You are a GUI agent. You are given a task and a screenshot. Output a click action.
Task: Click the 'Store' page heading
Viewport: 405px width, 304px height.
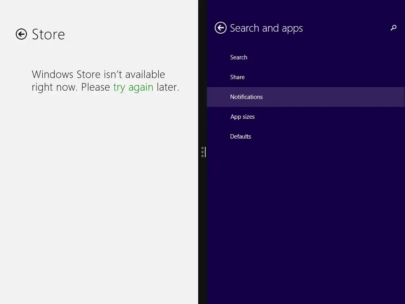tap(48, 34)
